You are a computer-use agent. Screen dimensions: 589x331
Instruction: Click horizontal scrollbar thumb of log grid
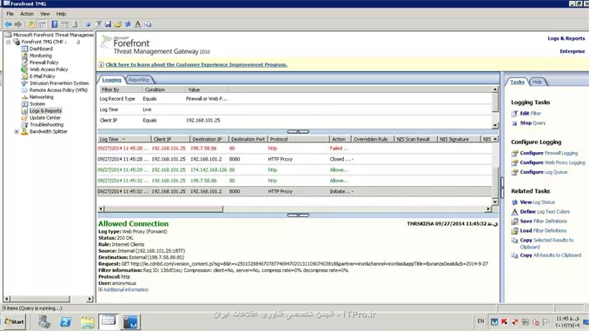pos(163,209)
